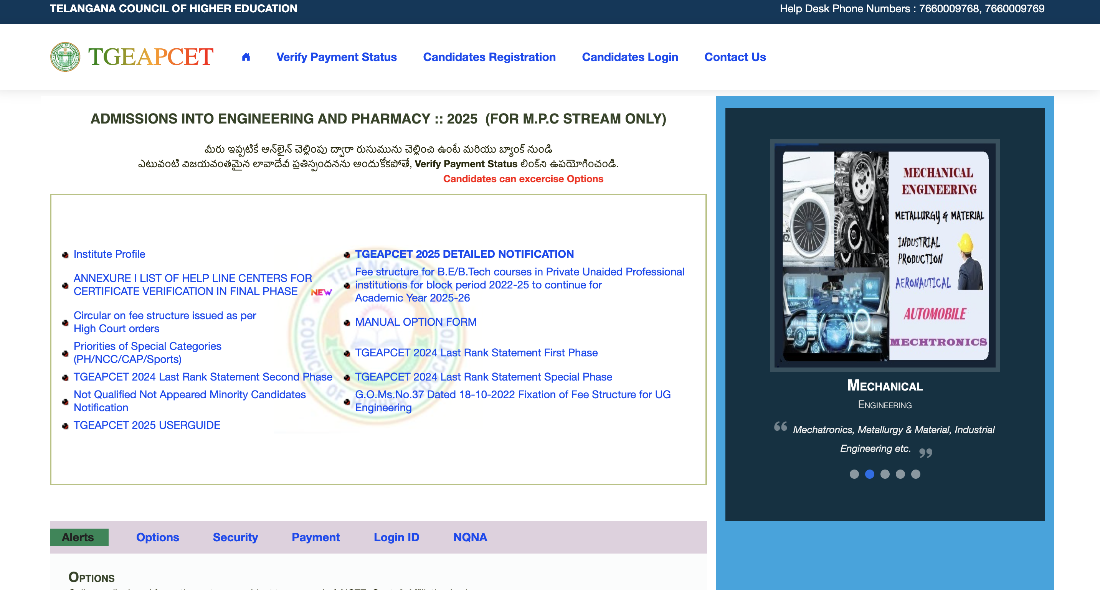Click Telangana Council of Higher Education header
The width and height of the screenshot is (1100, 590).
(x=173, y=8)
